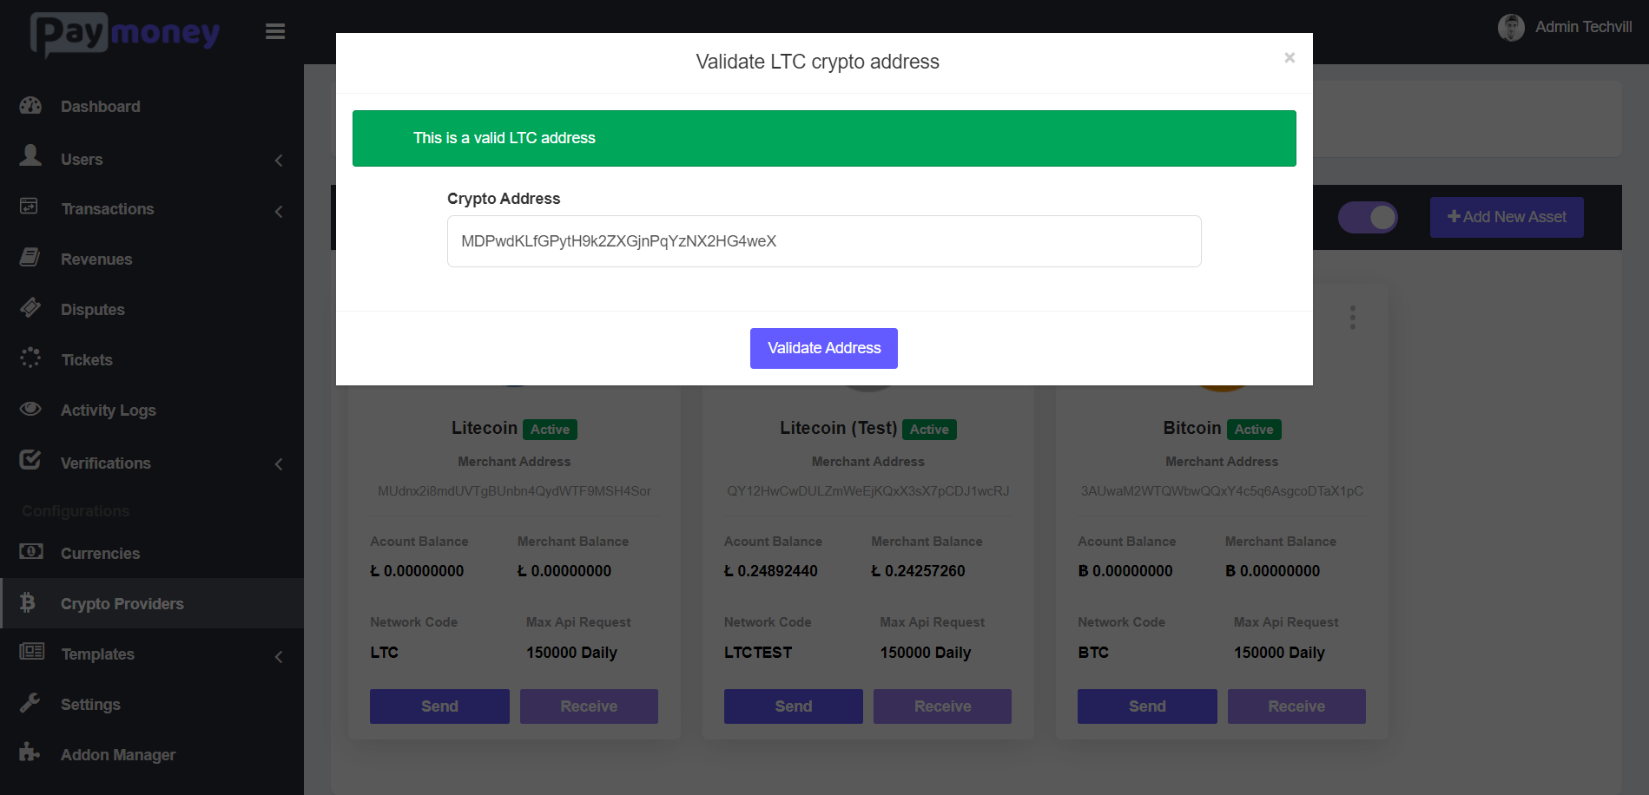
Task: Click the Admin Techvill avatar
Action: tap(1511, 28)
